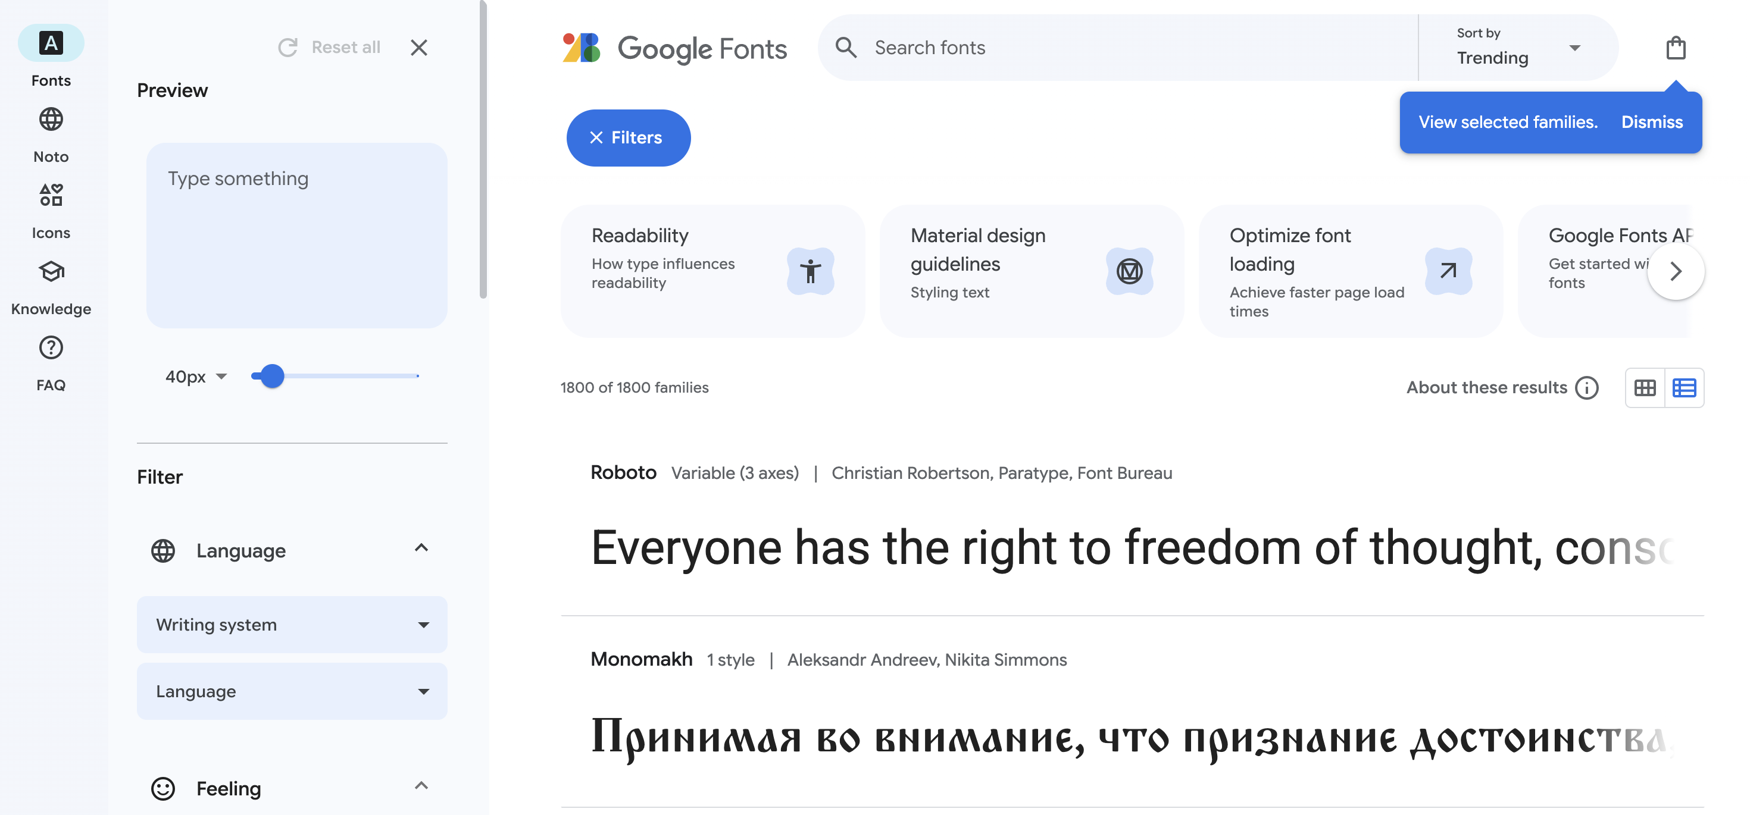1750x815 pixels.
Task: Switch to grid view layout
Action: (x=1645, y=388)
